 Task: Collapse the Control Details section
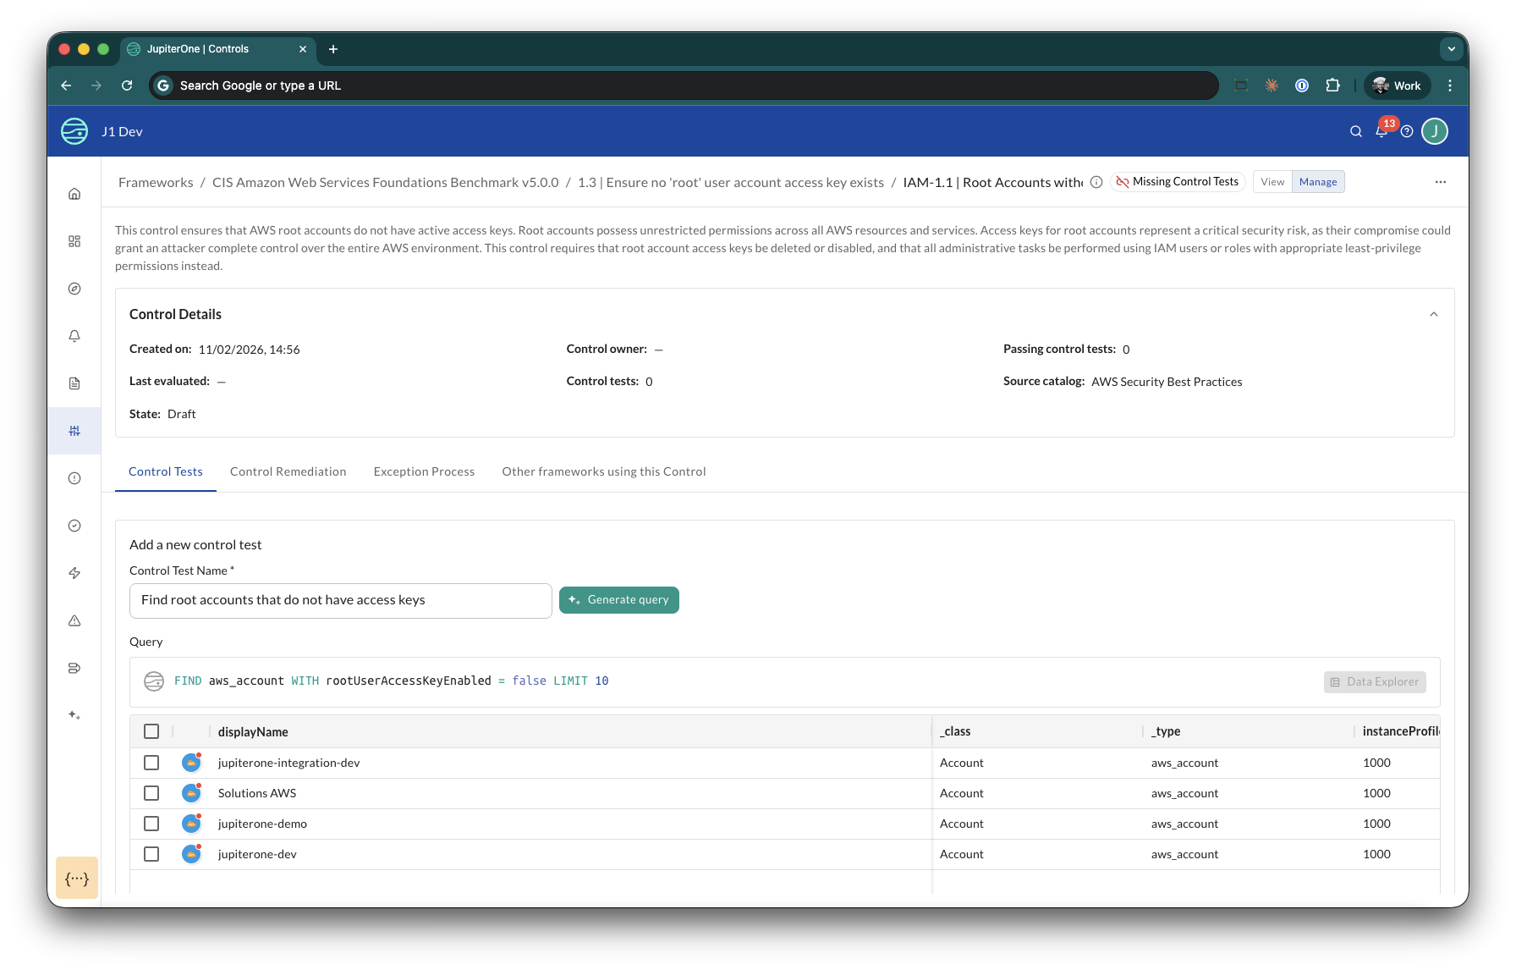tap(1434, 313)
